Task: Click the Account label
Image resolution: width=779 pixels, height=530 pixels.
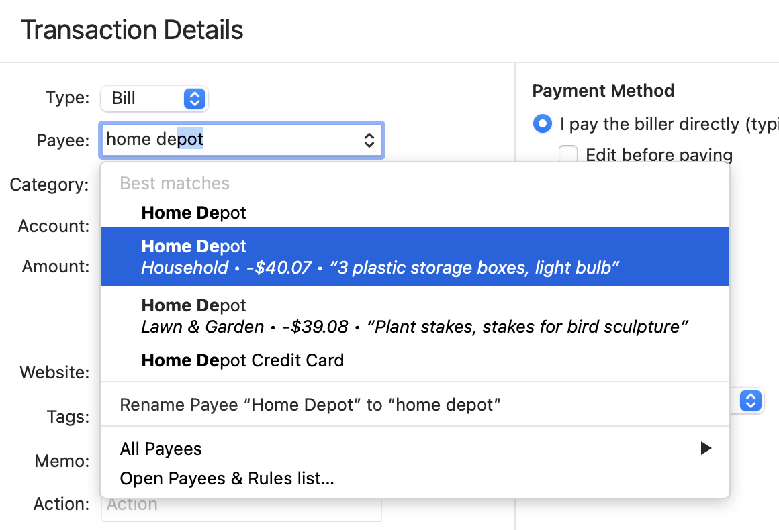Action: point(54,226)
